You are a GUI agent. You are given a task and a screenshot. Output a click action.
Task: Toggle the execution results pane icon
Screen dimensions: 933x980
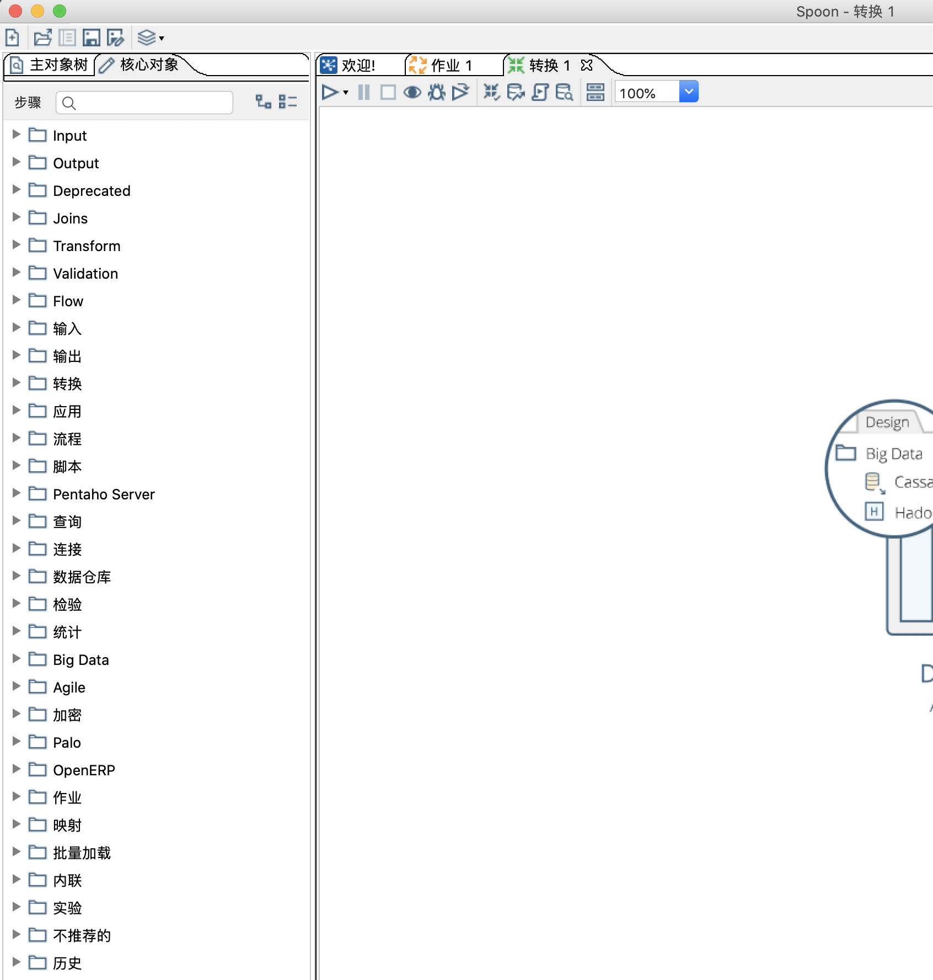596,92
